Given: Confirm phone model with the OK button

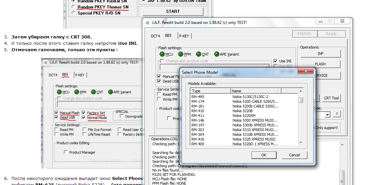Looking at the screenshot, I should (x=264, y=155).
